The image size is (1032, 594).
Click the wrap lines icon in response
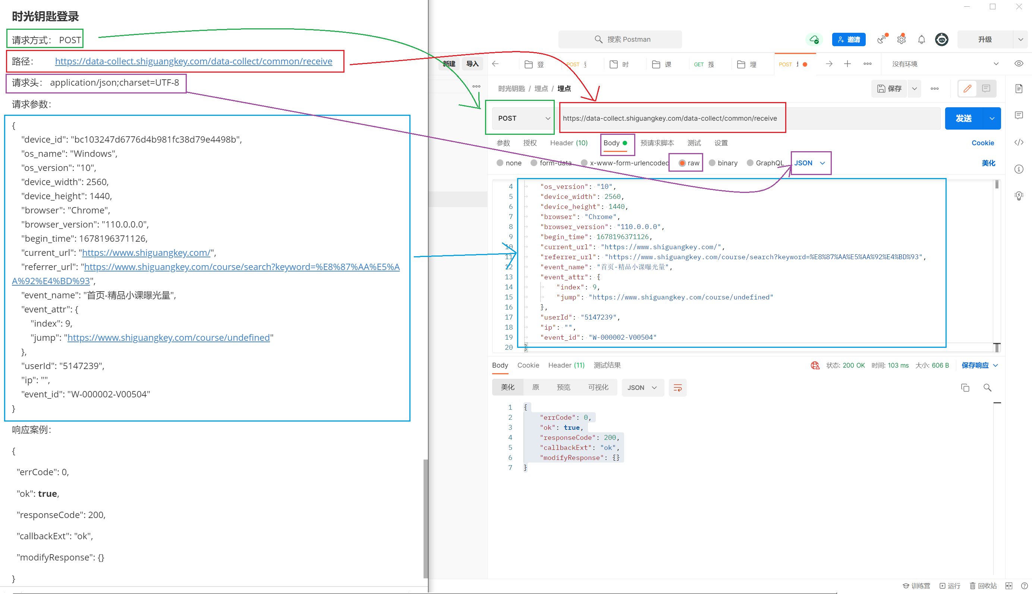pos(677,388)
